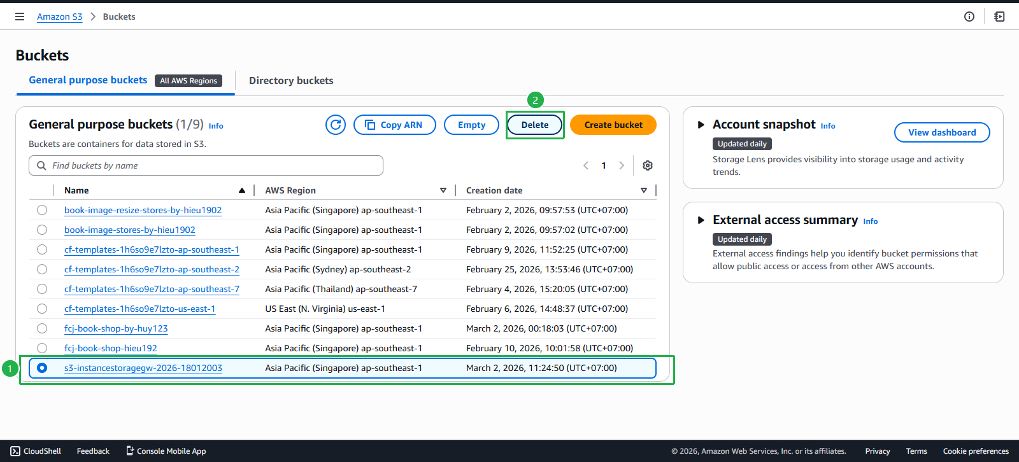
Task: Open AWS Region column sort arrow
Action: (443, 190)
